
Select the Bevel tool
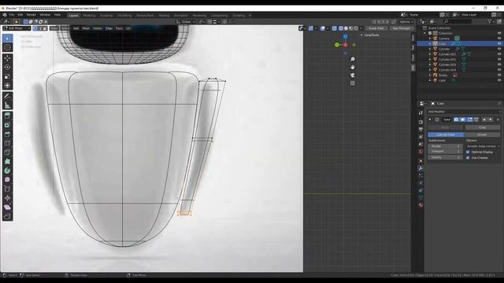(x=7, y=134)
